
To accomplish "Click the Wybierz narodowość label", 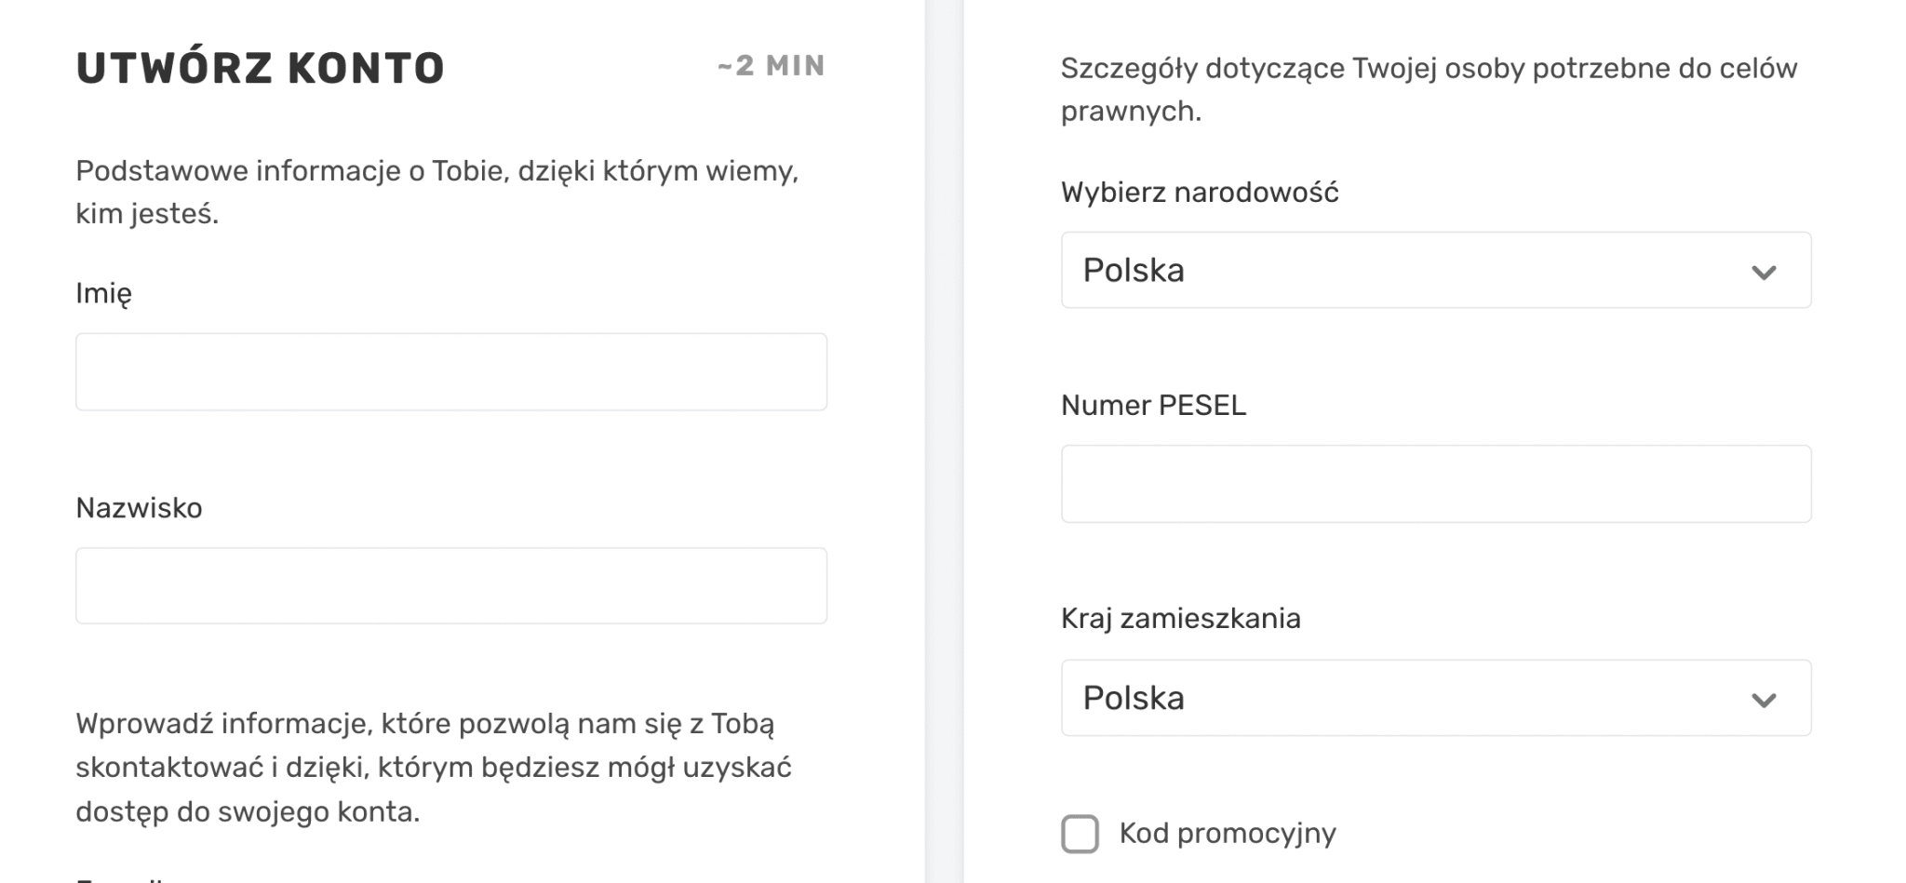I will click(x=1201, y=193).
